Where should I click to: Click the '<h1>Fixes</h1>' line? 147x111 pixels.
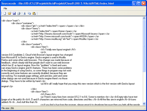click(x=48, y=94)
